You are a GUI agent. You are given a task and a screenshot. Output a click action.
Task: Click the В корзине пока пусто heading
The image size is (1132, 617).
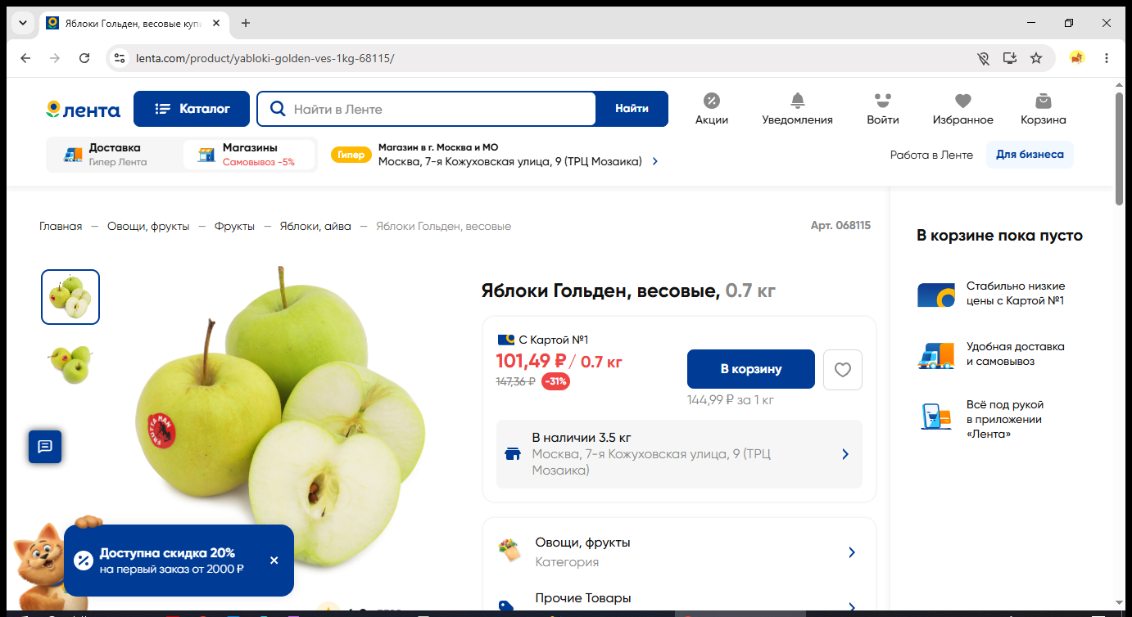pyautogui.click(x=999, y=236)
